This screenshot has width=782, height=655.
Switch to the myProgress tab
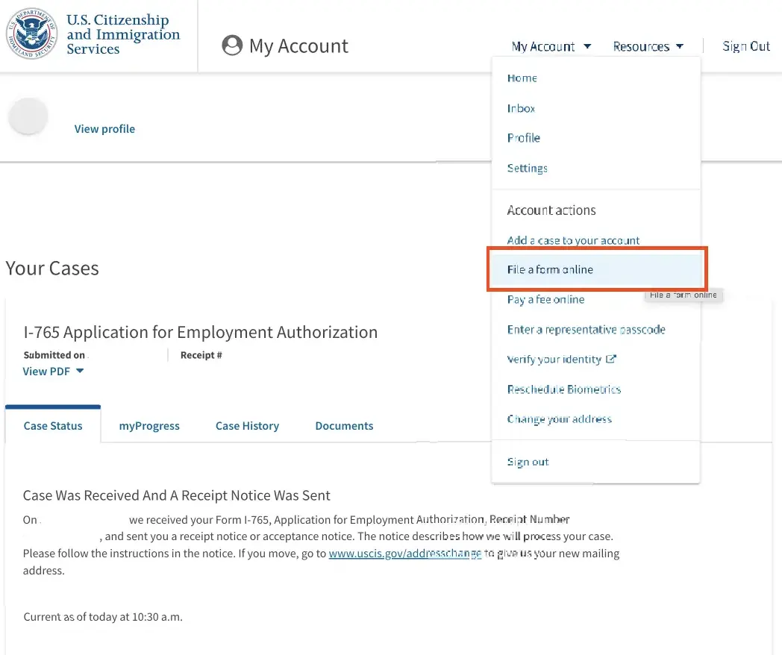point(149,426)
